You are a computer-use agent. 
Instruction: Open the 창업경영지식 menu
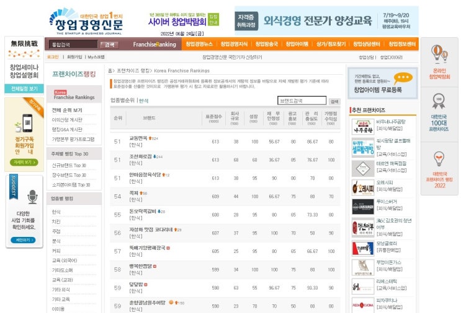click(234, 44)
